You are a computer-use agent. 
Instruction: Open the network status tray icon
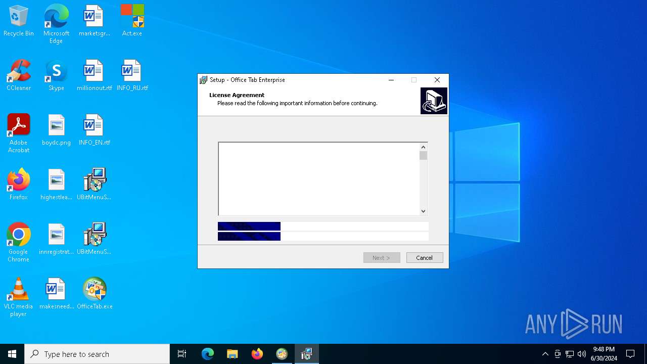click(570, 354)
